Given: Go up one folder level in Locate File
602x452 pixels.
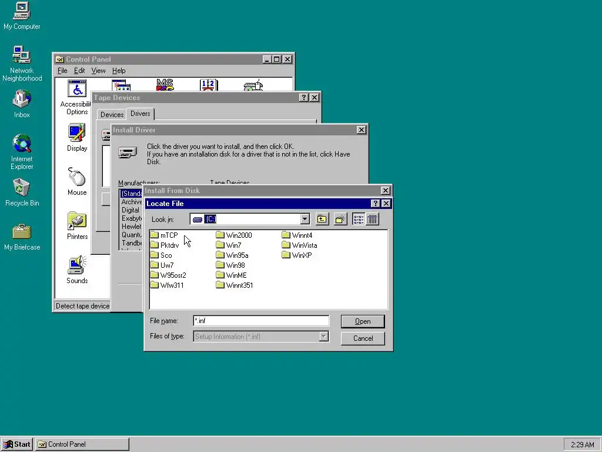Looking at the screenshot, I should pos(322,220).
